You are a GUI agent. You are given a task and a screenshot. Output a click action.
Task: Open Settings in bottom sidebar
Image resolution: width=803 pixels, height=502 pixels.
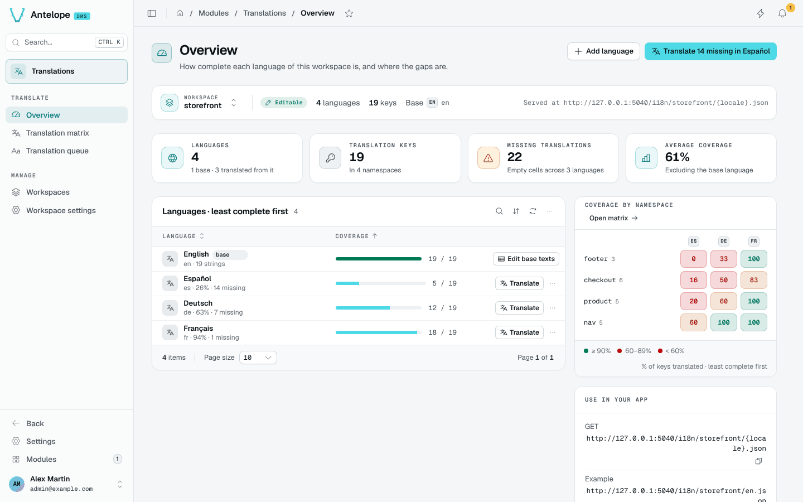point(66,441)
